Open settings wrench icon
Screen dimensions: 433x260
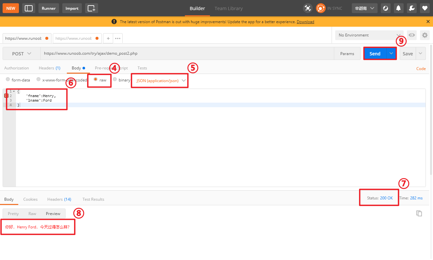pyautogui.click(x=411, y=8)
